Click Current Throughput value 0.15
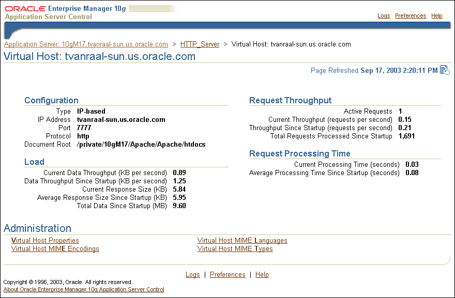Image resolution: width=455 pixels, height=298 pixels. pyautogui.click(x=405, y=120)
